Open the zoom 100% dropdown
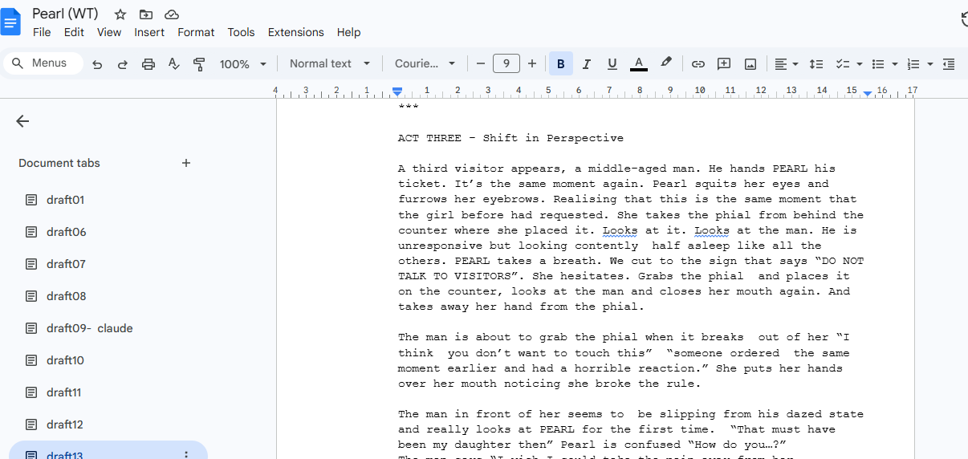The height and width of the screenshot is (459, 968). [242, 64]
